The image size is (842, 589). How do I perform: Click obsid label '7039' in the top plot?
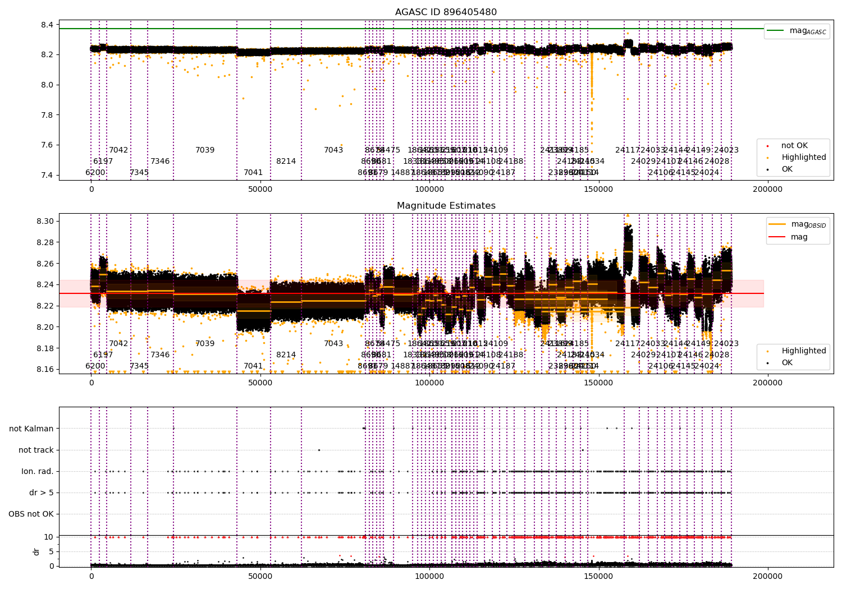(205, 150)
